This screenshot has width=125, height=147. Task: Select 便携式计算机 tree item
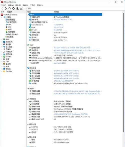coord(12,34)
